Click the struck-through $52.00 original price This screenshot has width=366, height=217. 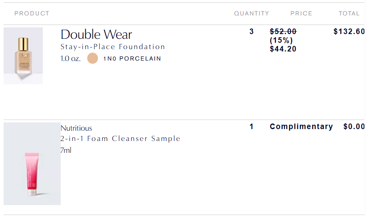click(x=283, y=32)
